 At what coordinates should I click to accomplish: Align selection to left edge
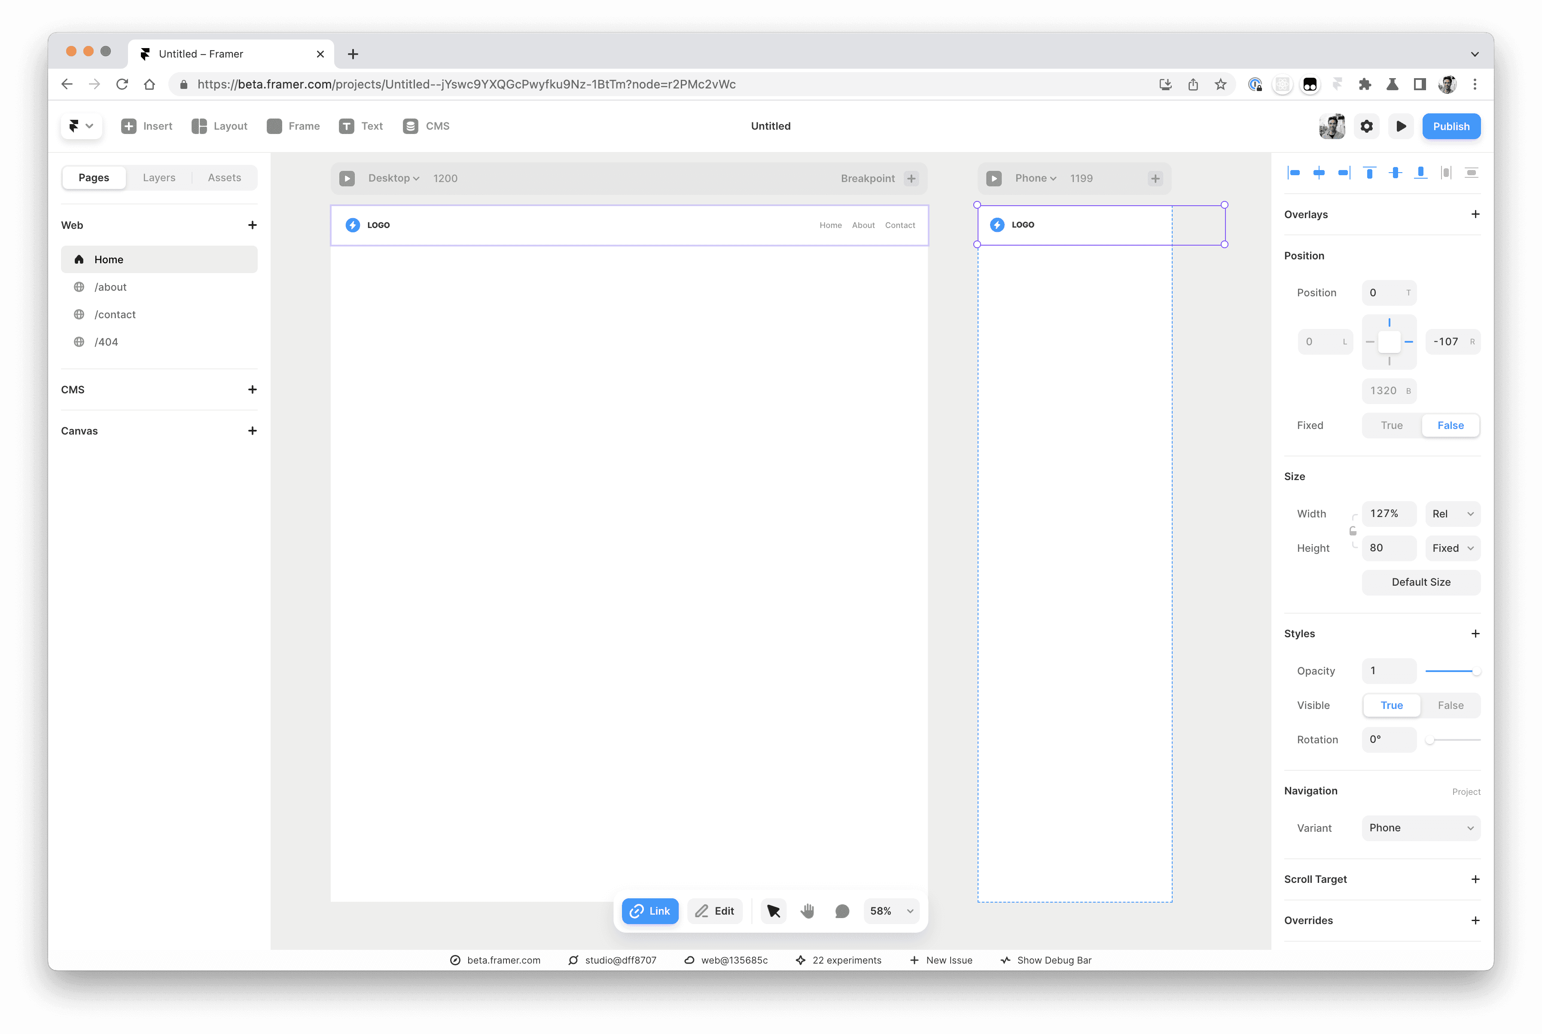click(x=1294, y=173)
